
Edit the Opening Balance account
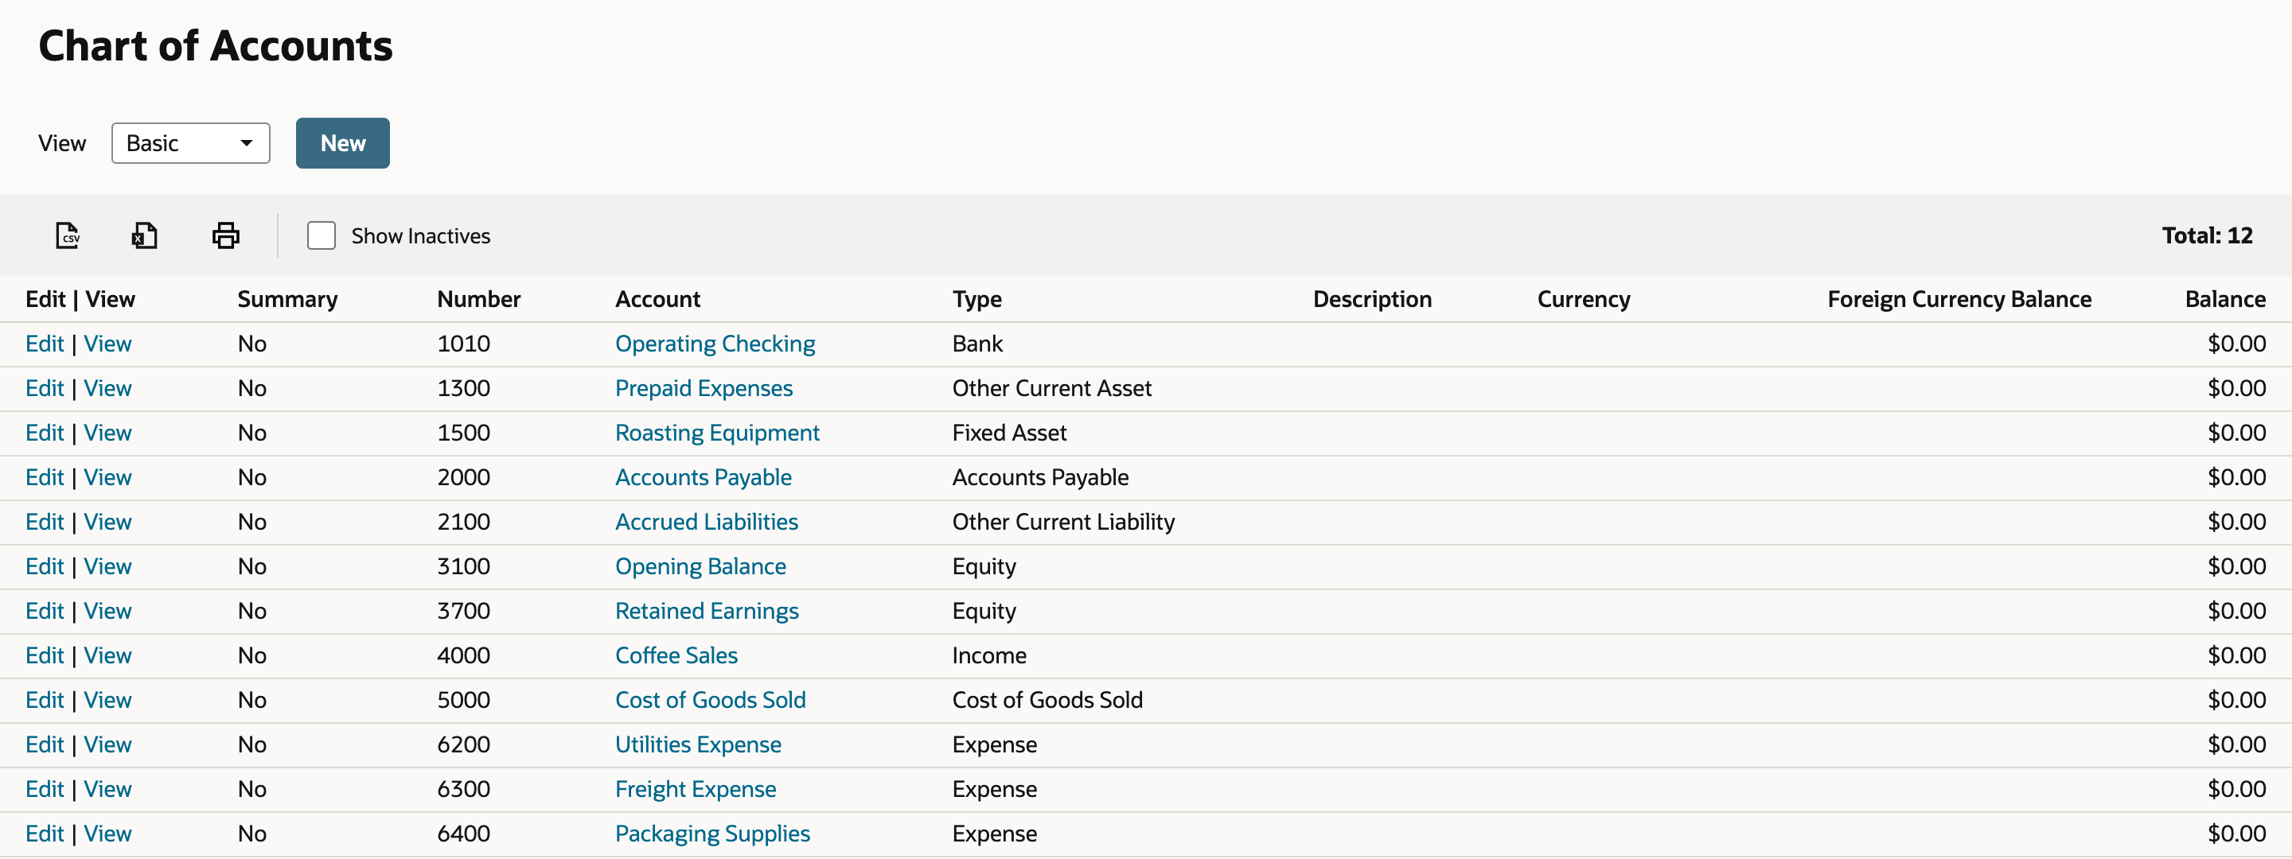pyautogui.click(x=45, y=566)
